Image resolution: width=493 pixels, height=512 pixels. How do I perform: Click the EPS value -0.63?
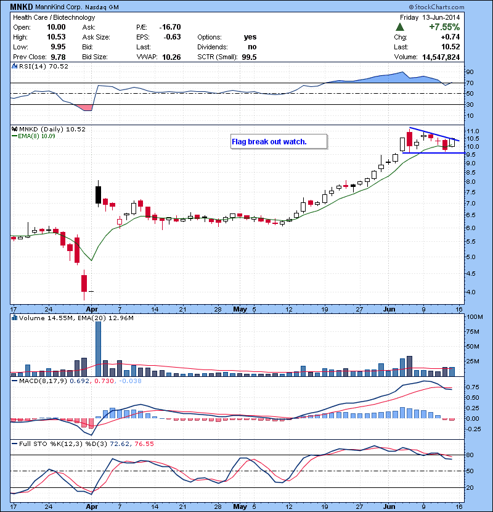[172, 37]
